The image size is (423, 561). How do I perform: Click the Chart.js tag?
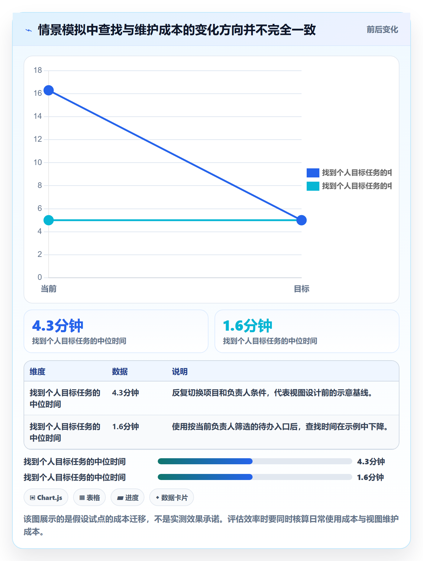[46, 497]
